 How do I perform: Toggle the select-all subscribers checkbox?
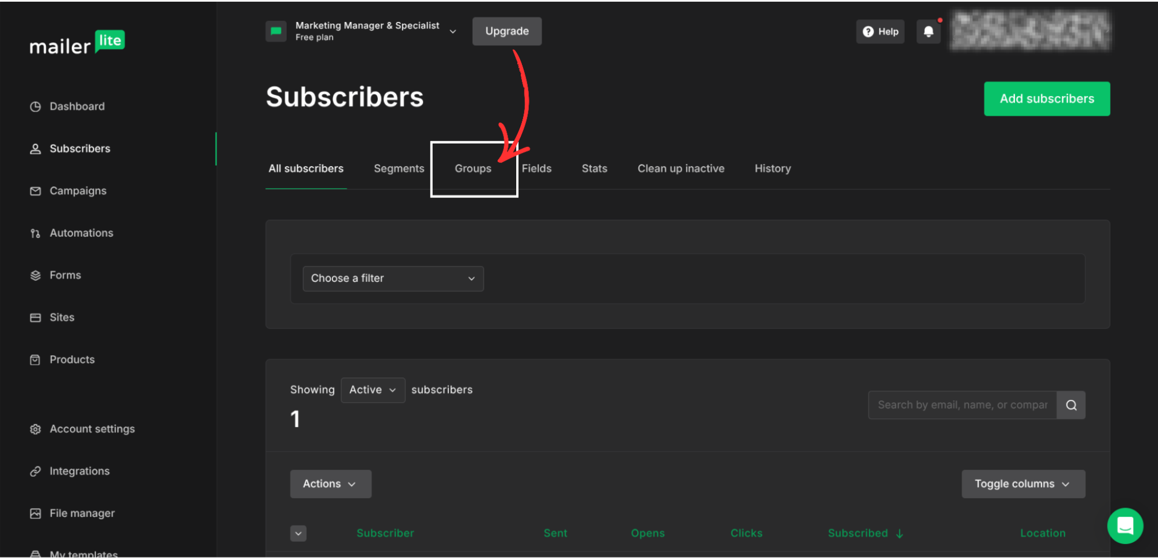click(298, 533)
